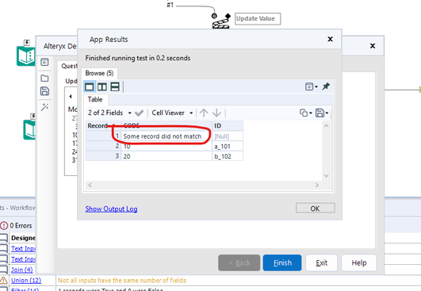Viewport: 421px width, 291px height.
Task: Click the left triangle arrow in question list
Action: pos(71,96)
